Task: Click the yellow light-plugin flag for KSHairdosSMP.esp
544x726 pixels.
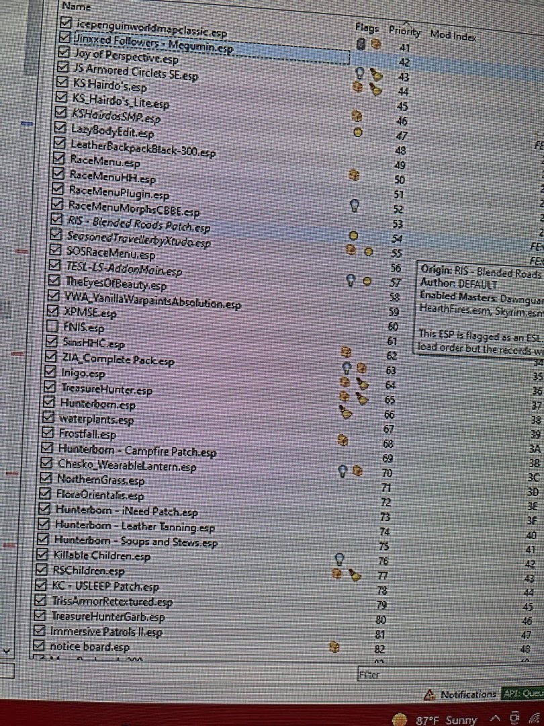Action: pyautogui.click(x=357, y=132)
